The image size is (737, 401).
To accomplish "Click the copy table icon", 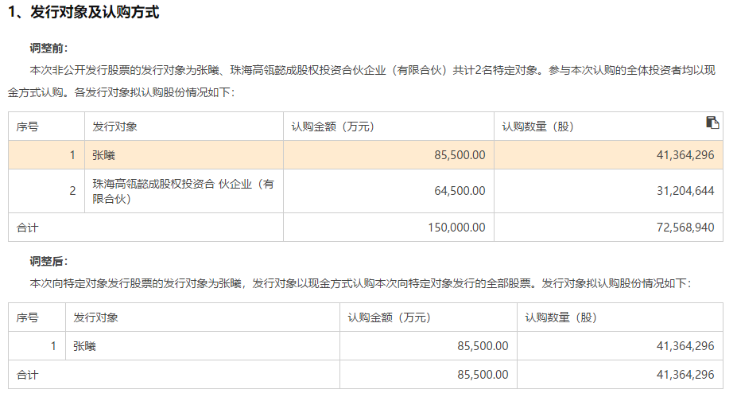I will tap(712, 123).
